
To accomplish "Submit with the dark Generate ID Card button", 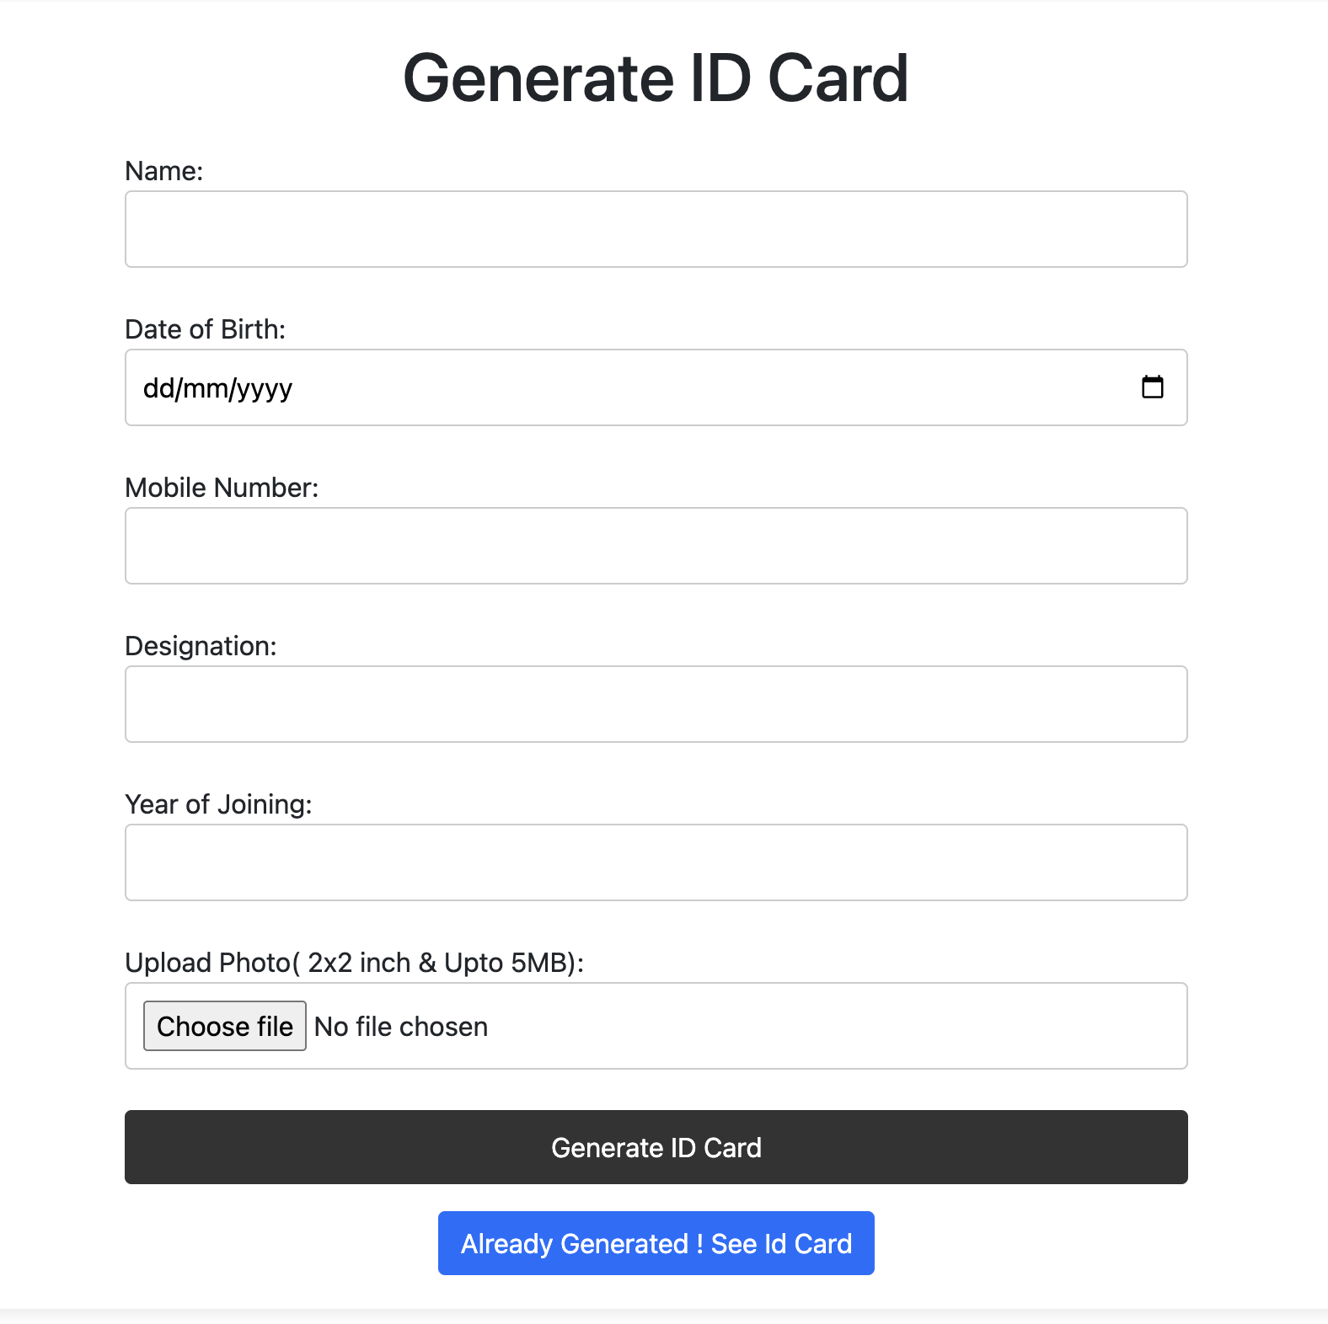I will click(656, 1147).
